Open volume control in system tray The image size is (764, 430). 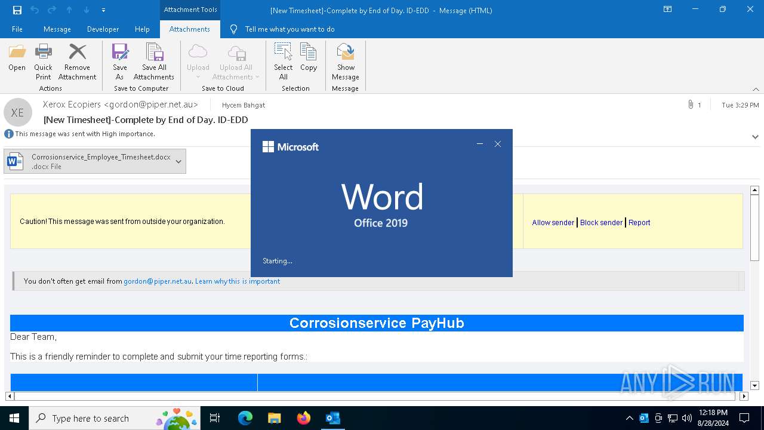point(687,418)
